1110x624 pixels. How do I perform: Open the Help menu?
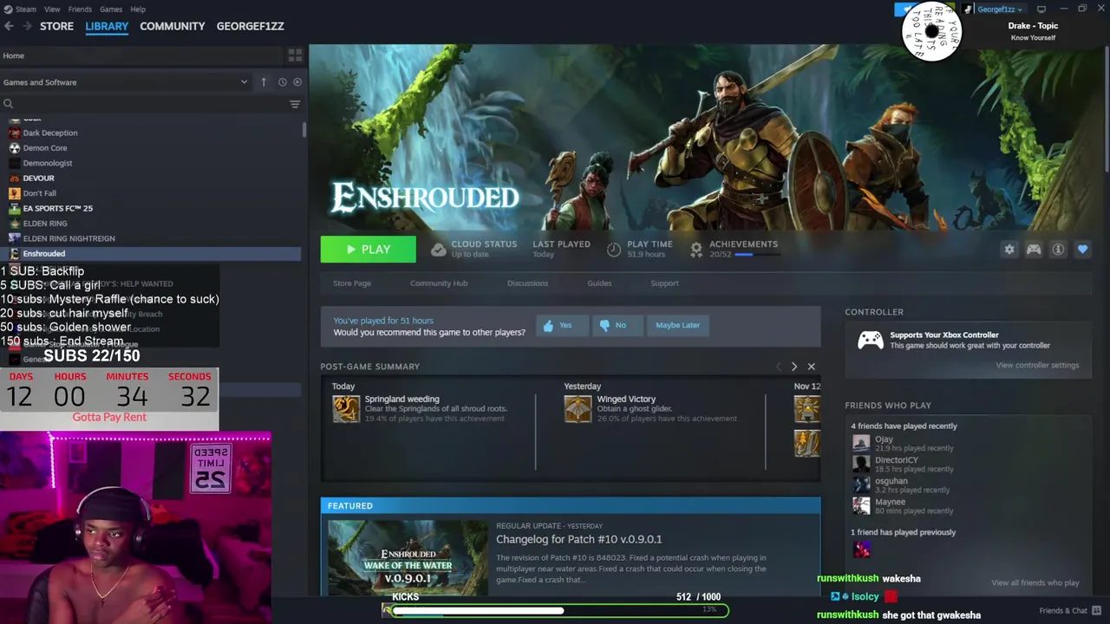point(138,10)
